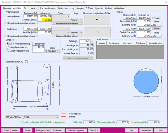
Task: Click the swap-arrows button in the Endknoten row
Action: pos(97,32)
